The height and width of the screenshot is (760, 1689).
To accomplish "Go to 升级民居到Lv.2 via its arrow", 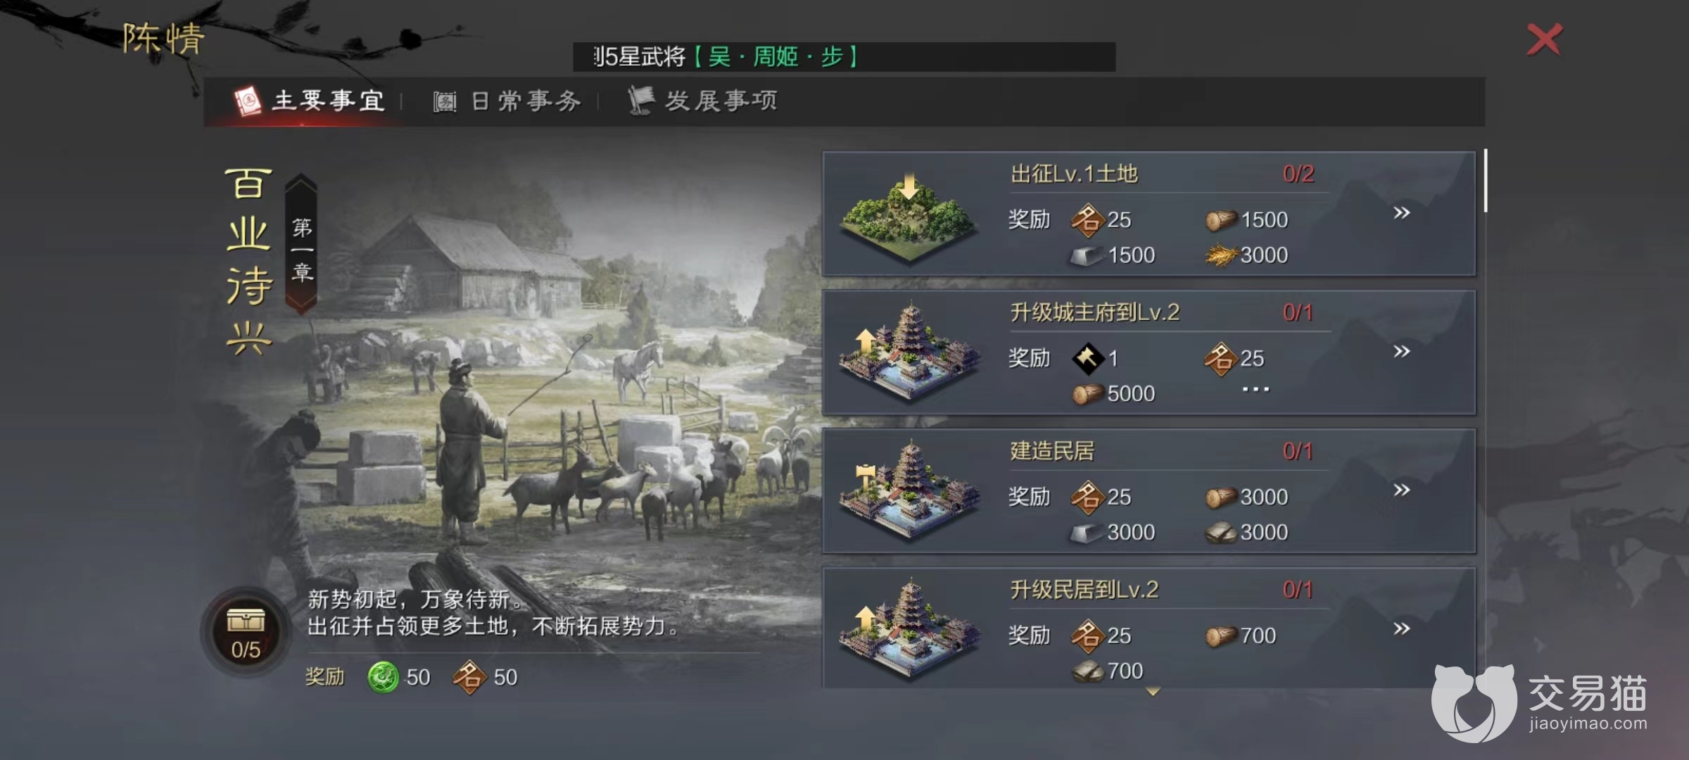I will pyautogui.click(x=1401, y=628).
